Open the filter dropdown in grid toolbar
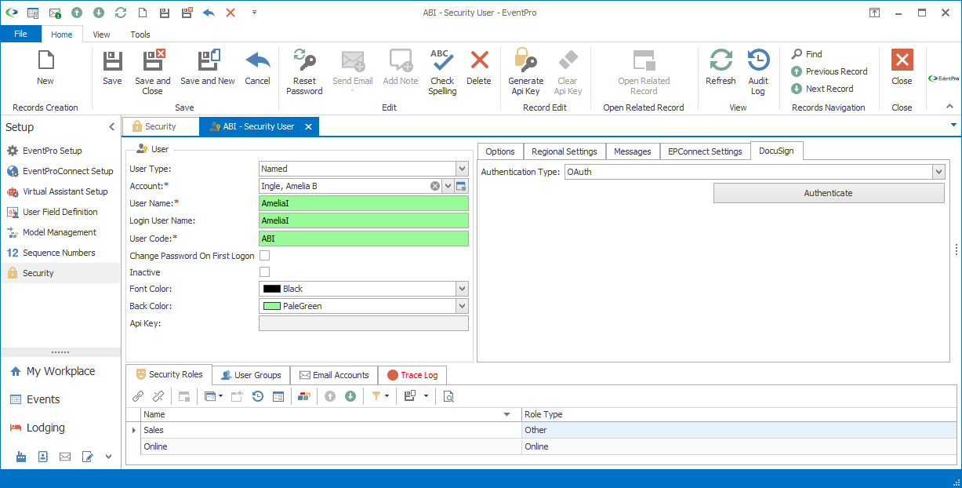Viewport: 962px width, 488px height. (x=387, y=396)
